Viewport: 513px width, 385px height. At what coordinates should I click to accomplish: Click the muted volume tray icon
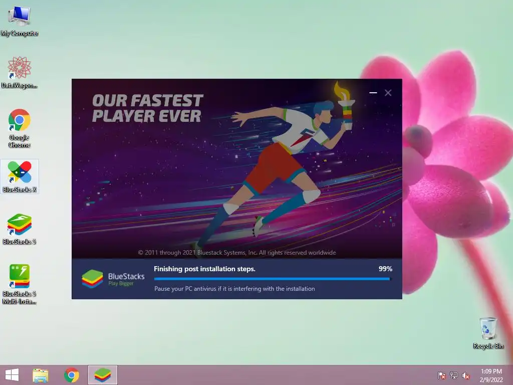(x=466, y=375)
